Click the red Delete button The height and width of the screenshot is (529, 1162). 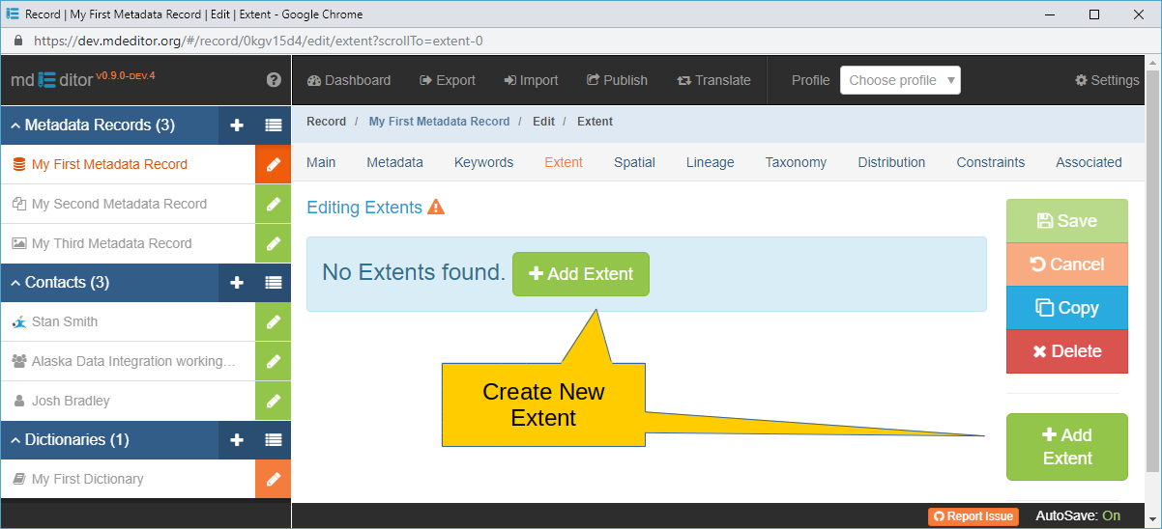(x=1067, y=351)
